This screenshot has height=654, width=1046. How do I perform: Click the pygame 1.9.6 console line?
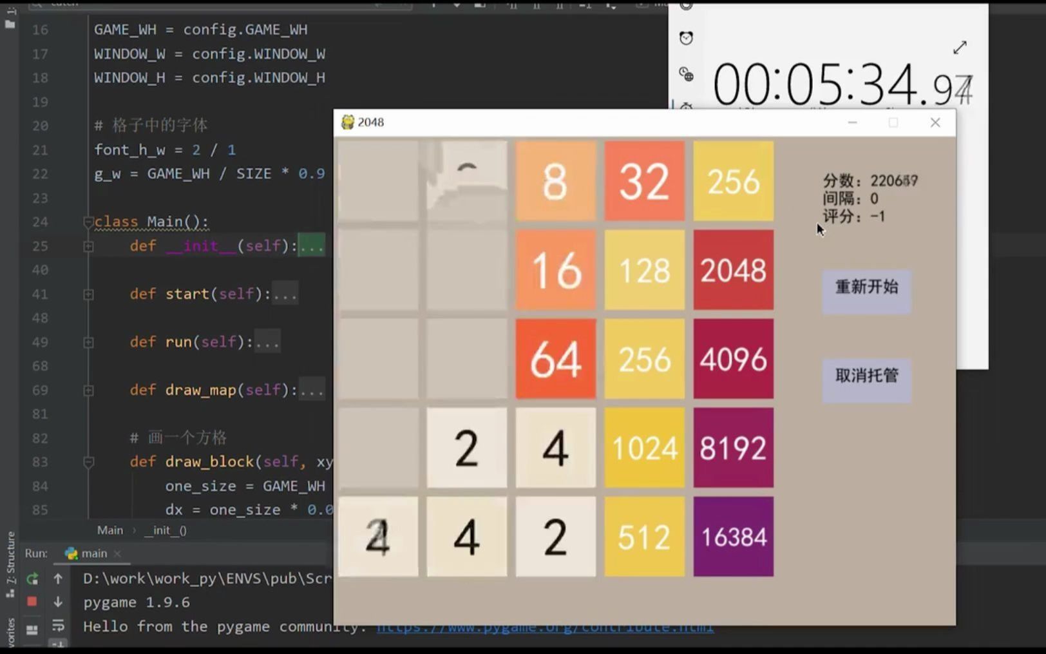[137, 602]
